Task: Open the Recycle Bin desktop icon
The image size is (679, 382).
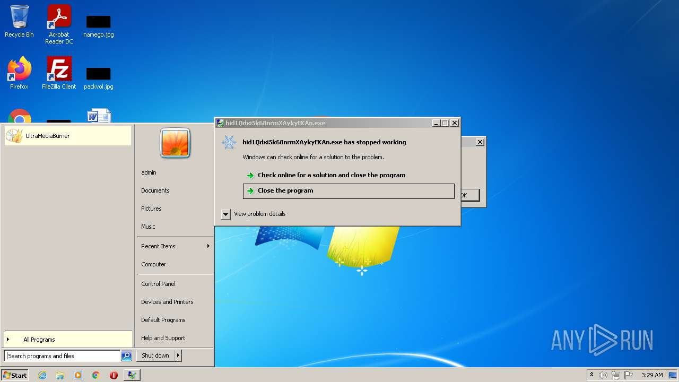Action: [x=19, y=21]
